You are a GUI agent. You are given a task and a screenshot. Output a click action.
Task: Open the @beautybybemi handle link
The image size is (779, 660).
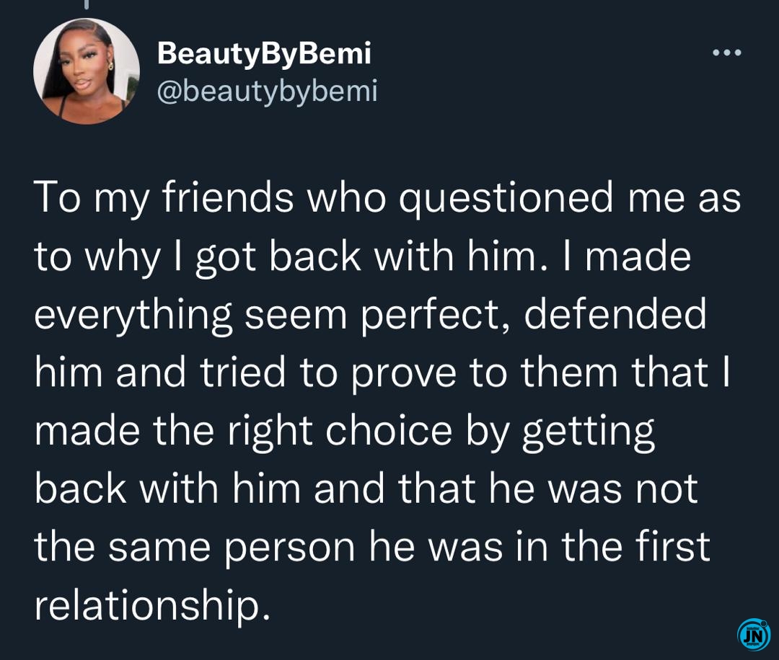(268, 92)
